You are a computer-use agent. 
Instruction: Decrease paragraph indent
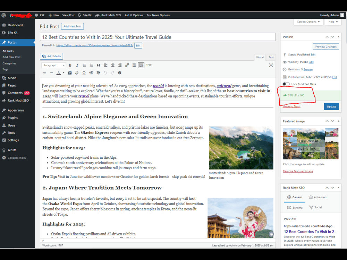tap(91, 73)
